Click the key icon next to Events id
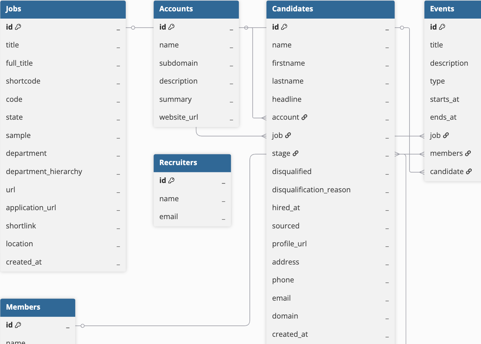 coord(443,26)
